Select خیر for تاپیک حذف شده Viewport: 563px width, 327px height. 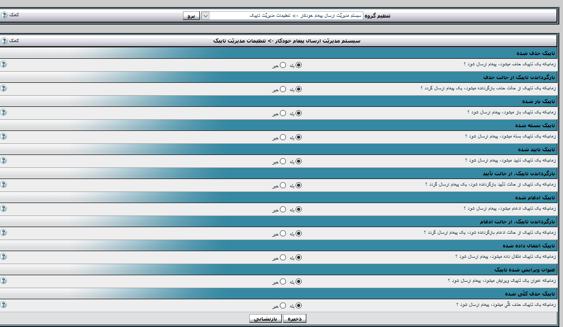[x=283, y=65]
